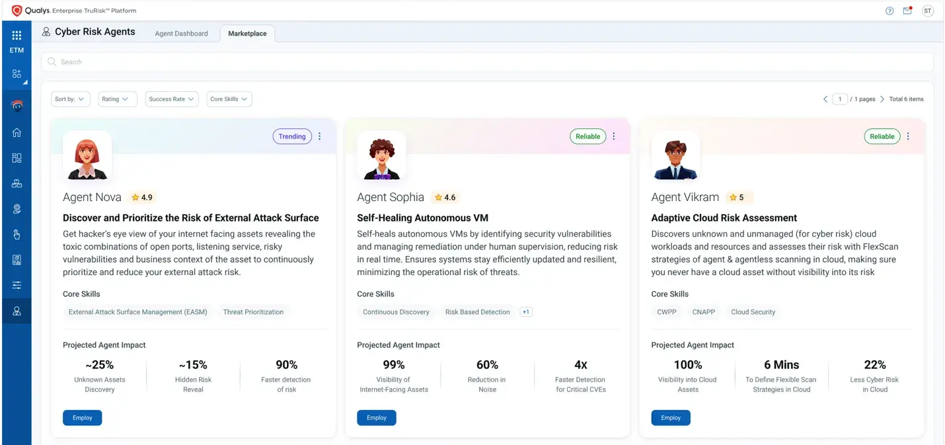
Task: Employ Agent Sophia
Action: (x=376, y=418)
